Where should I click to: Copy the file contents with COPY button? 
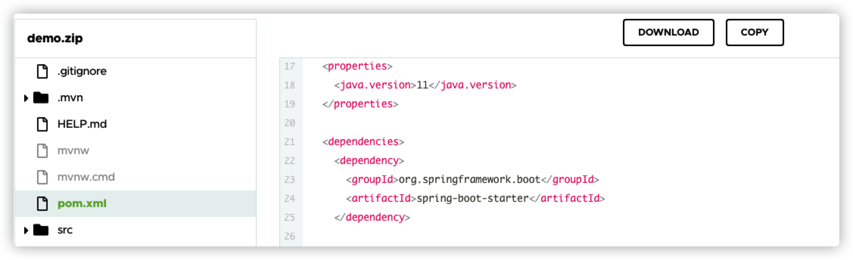tap(755, 32)
